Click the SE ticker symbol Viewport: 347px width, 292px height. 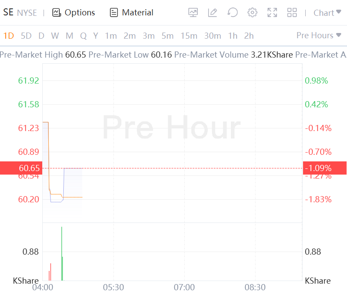8,12
